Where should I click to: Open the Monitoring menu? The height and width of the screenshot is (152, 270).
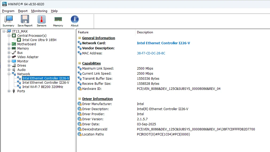(x=39, y=11)
